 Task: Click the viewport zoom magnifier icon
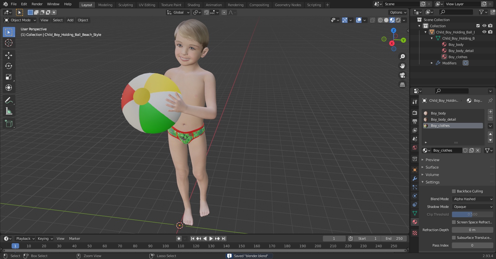402,57
